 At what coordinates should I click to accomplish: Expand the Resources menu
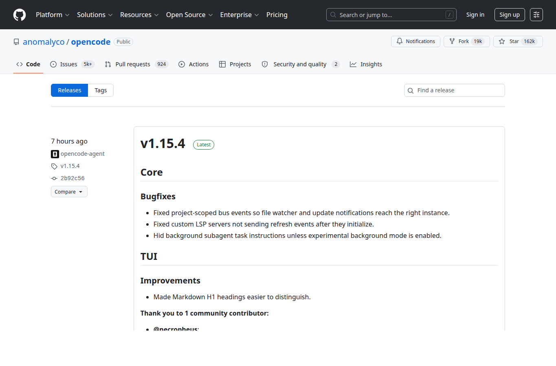click(139, 15)
